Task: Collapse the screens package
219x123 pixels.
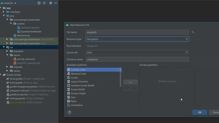Action: click(11, 24)
